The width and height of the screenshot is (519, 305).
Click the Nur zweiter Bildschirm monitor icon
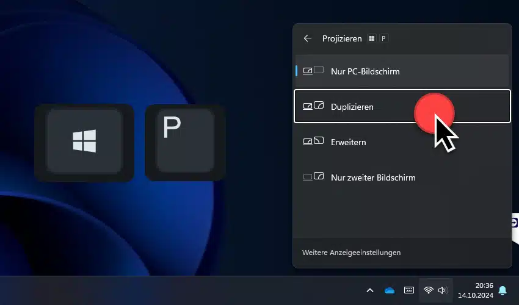click(x=313, y=177)
